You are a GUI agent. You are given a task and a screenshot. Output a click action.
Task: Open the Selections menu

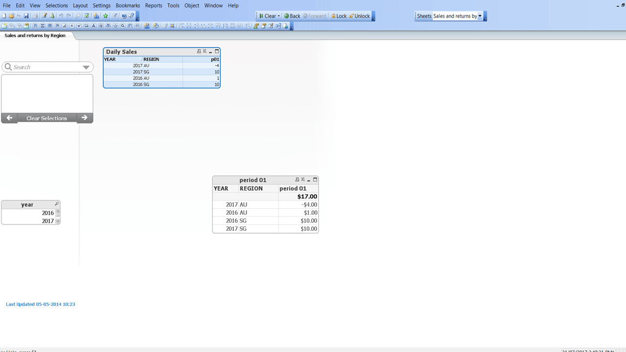(57, 5)
